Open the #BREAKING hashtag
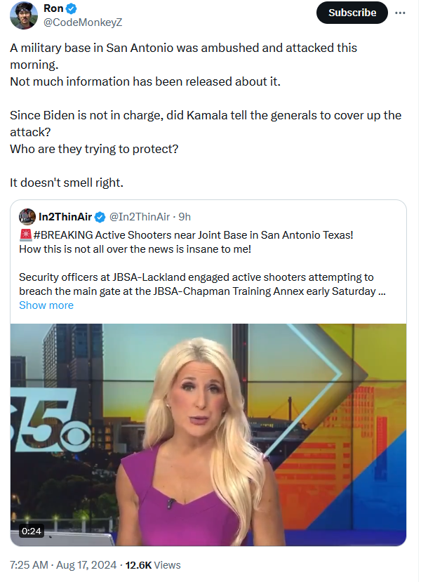Screen dimensions: 421x582 point(63,235)
